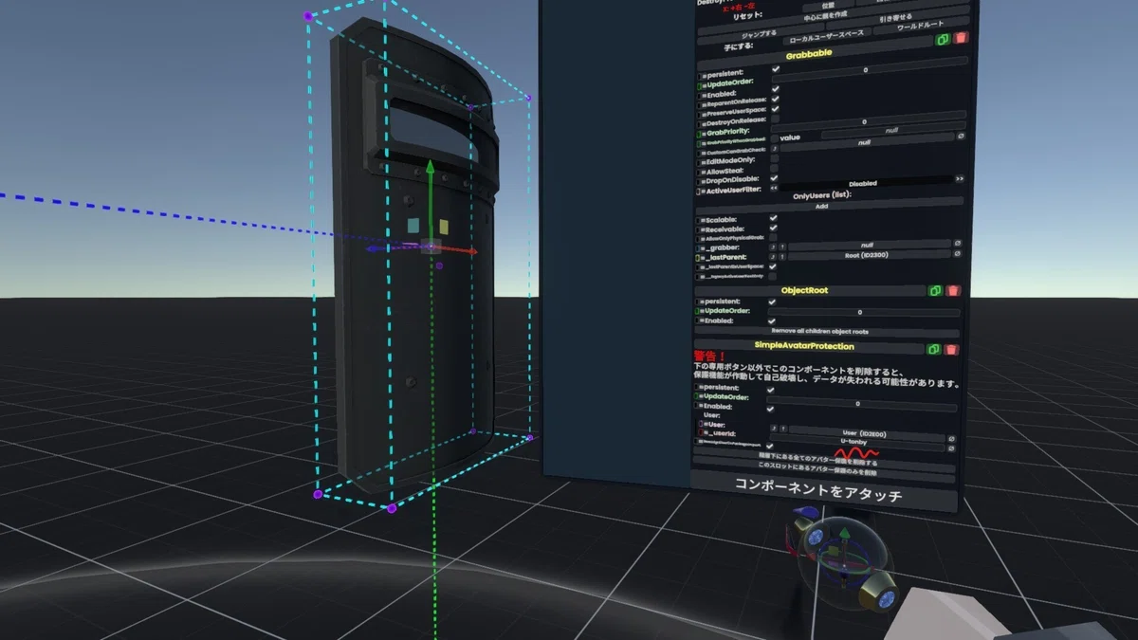Delete the Grabbable component with red trash icon
Screen dimensions: 1138x640
[961, 38]
